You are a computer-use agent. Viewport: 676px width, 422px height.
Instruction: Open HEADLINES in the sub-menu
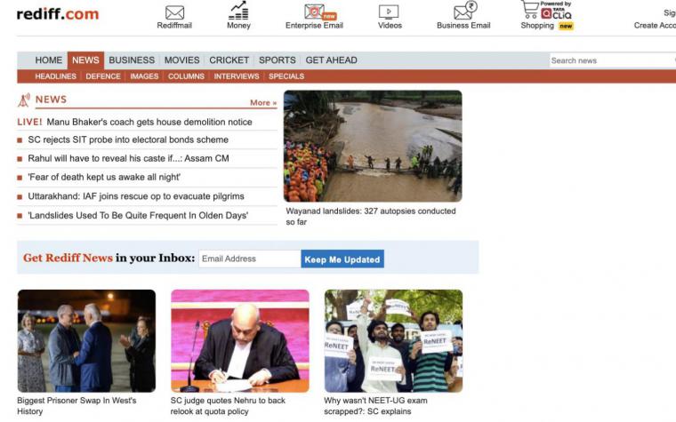point(56,76)
